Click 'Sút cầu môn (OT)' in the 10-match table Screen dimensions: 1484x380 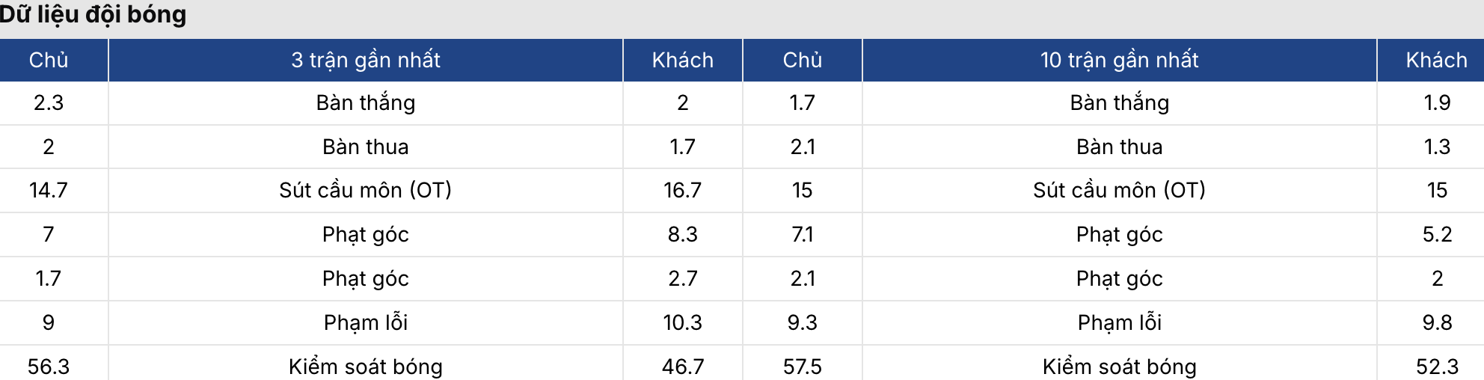click(1119, 190)
